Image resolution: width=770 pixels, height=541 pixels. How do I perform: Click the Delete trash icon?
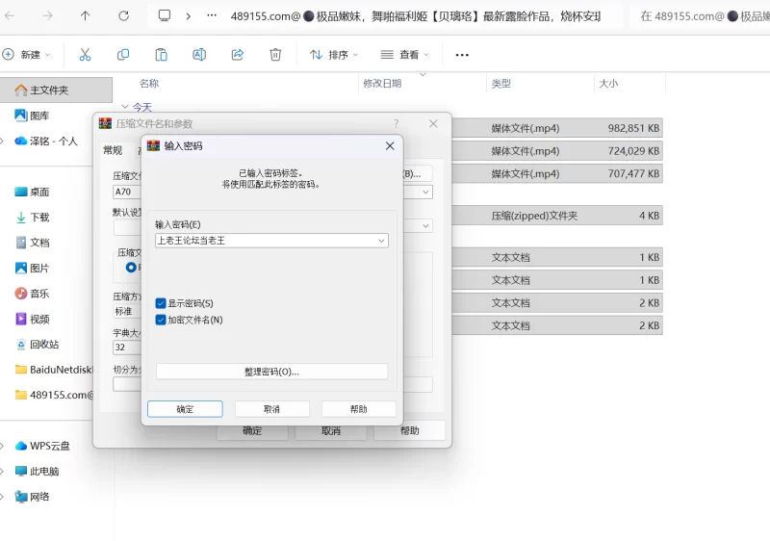point(275,55)
